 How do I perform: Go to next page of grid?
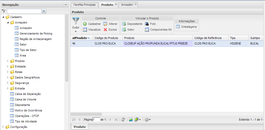pyautogui.click(x=110, y=120)
